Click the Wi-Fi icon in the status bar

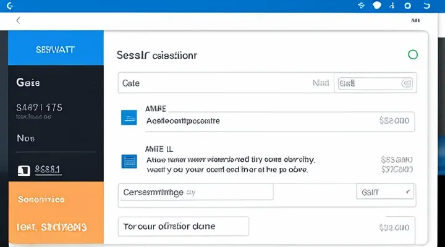362,6
